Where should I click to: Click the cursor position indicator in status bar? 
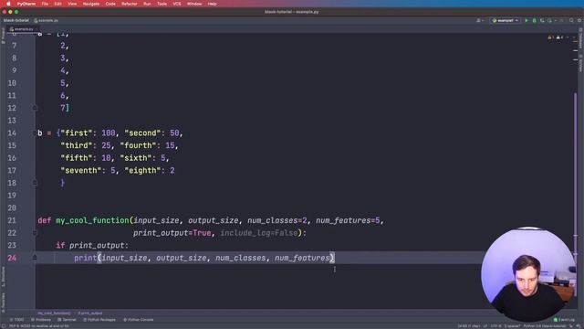(469, 326)
